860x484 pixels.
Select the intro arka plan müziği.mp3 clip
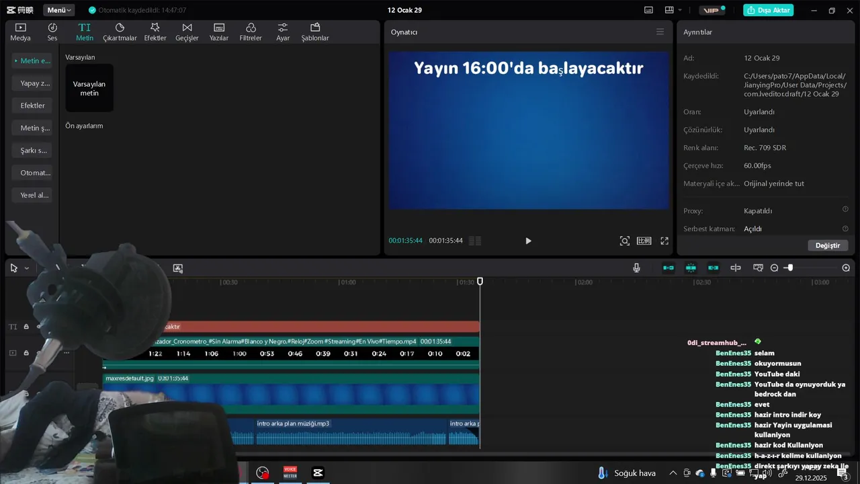coord(351,432)
